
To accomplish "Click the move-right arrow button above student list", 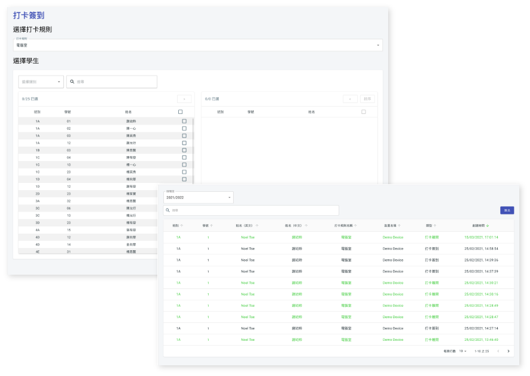I will coord(184,99).
